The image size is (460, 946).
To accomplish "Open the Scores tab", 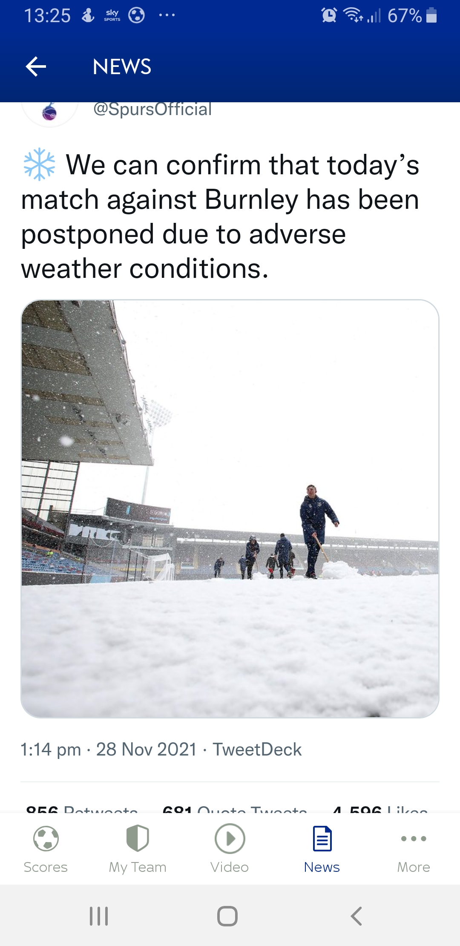I will [x=46, y=849].
